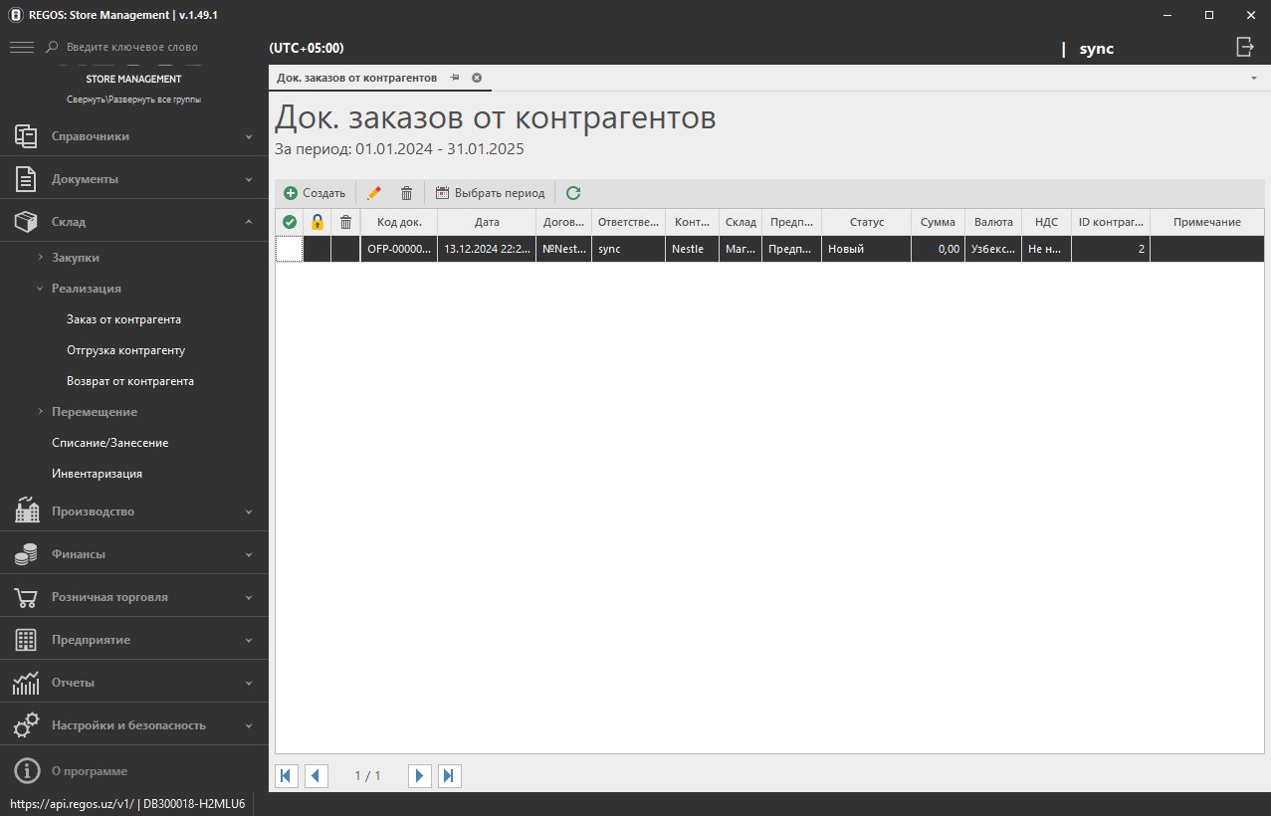The width and height of the screenshot is (1271, 816).
Task: Open Инвентаризация menu item
Action: pyautogui.click(x=97, y=474)
